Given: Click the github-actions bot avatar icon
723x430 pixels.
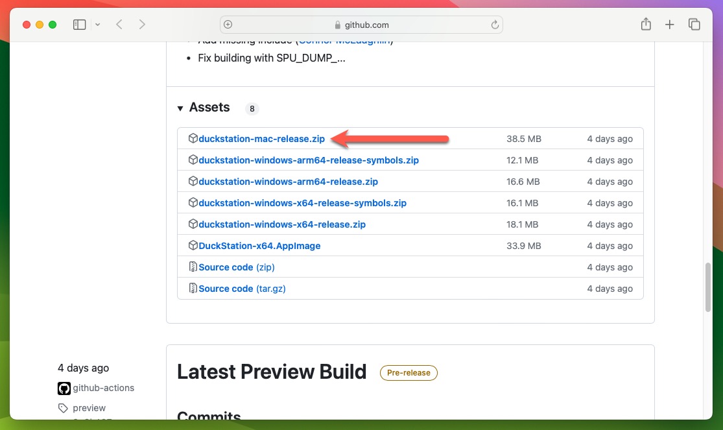Looking at the screenshot, I should 64,388.
